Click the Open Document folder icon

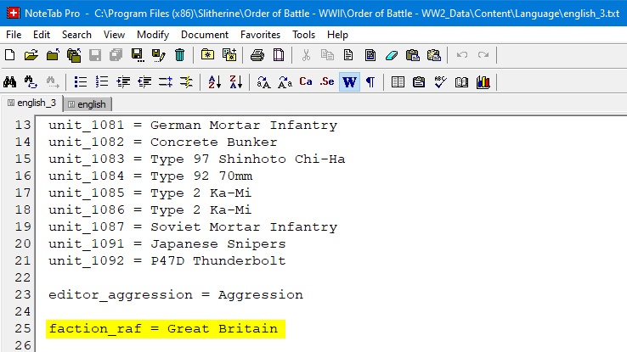pyautogui.click(x=31, y=55)
